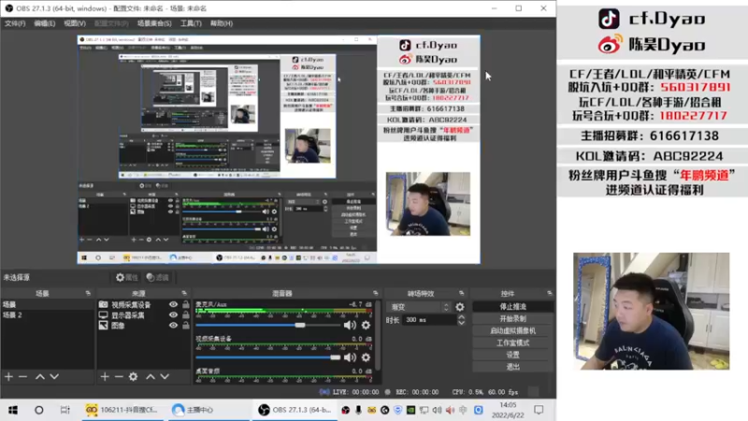Open 麦克风/Aux audio settings gear

[366, 325]
